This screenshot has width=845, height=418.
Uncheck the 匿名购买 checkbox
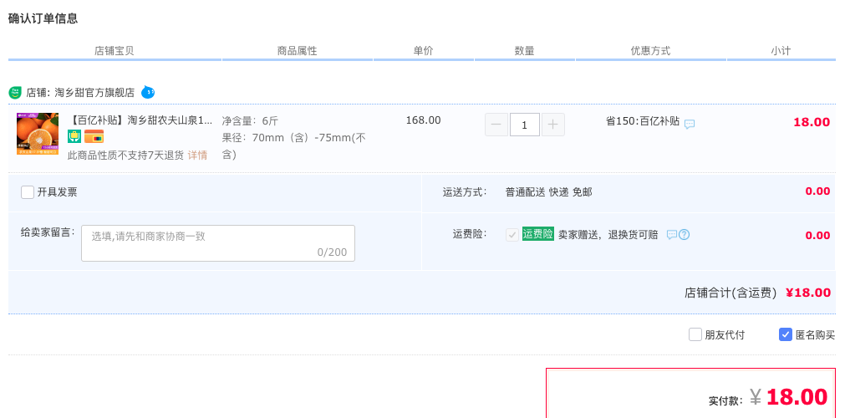(786, 334)
